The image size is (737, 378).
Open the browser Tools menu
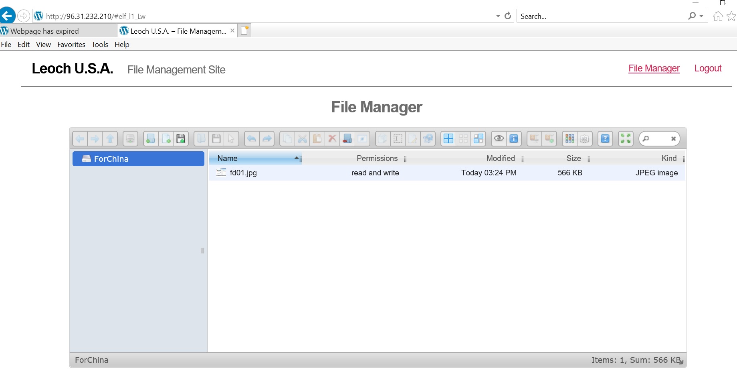[x=100, y=45]
